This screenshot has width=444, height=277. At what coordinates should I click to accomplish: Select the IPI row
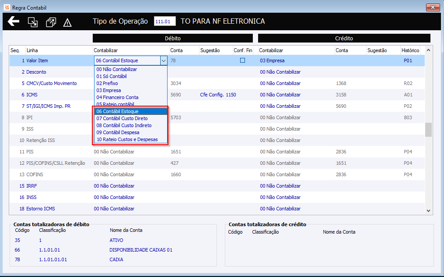tap(217, 117)
